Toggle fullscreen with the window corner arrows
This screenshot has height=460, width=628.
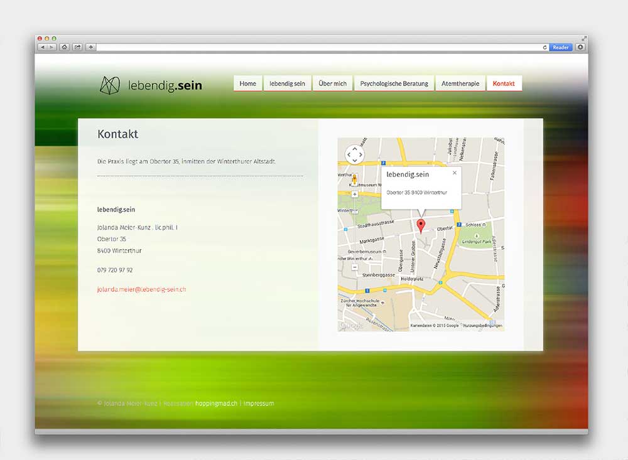[584, 38]
